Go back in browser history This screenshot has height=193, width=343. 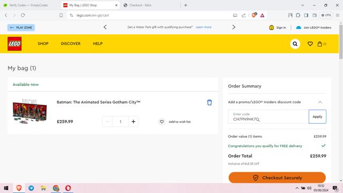click(6, 16)
